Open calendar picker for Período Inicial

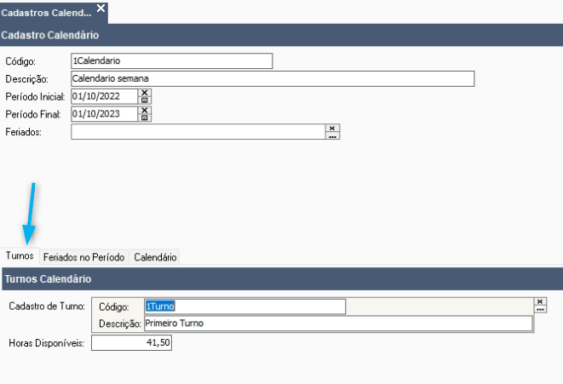(x=145, y=100)
